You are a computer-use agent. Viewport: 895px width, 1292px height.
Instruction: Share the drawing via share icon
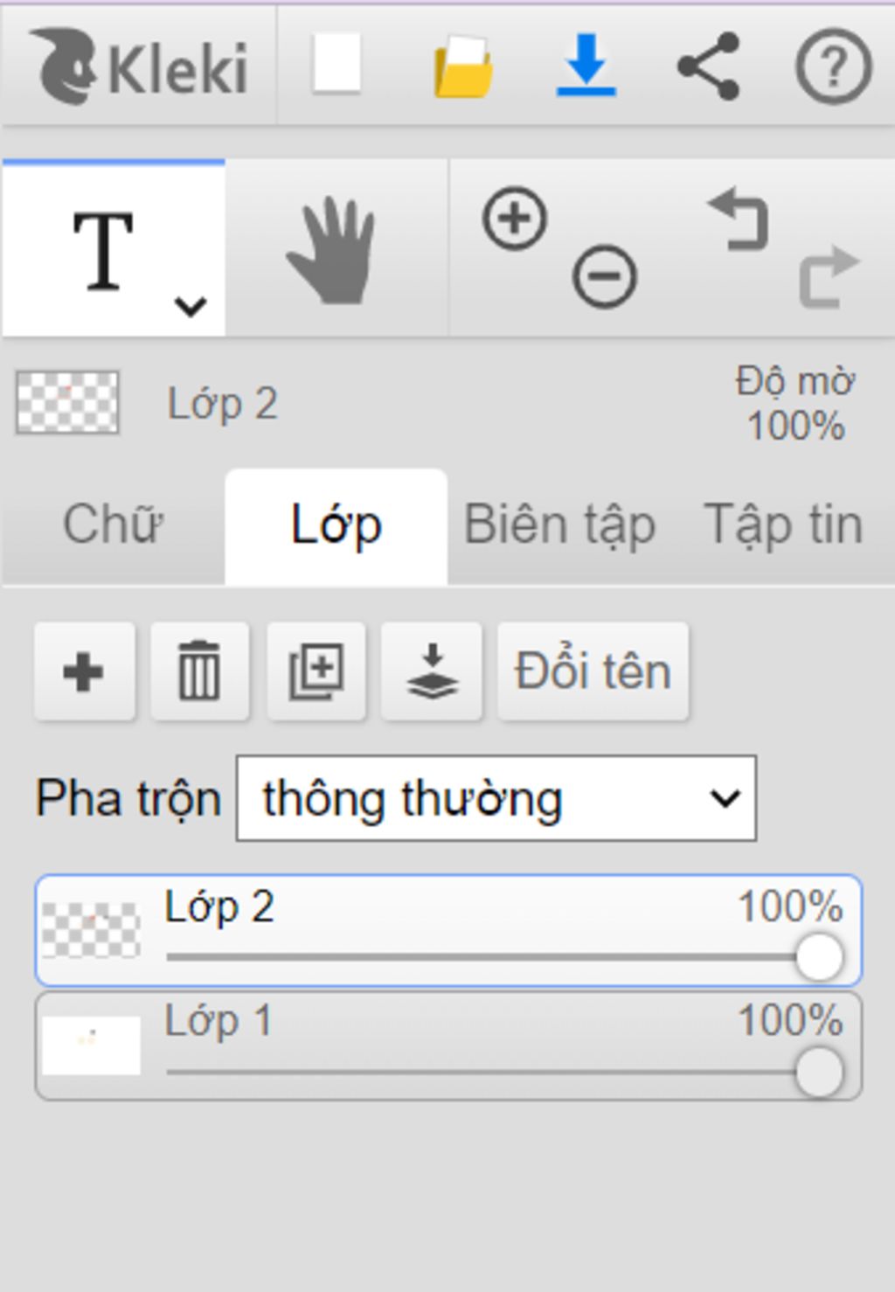(709, 66)
